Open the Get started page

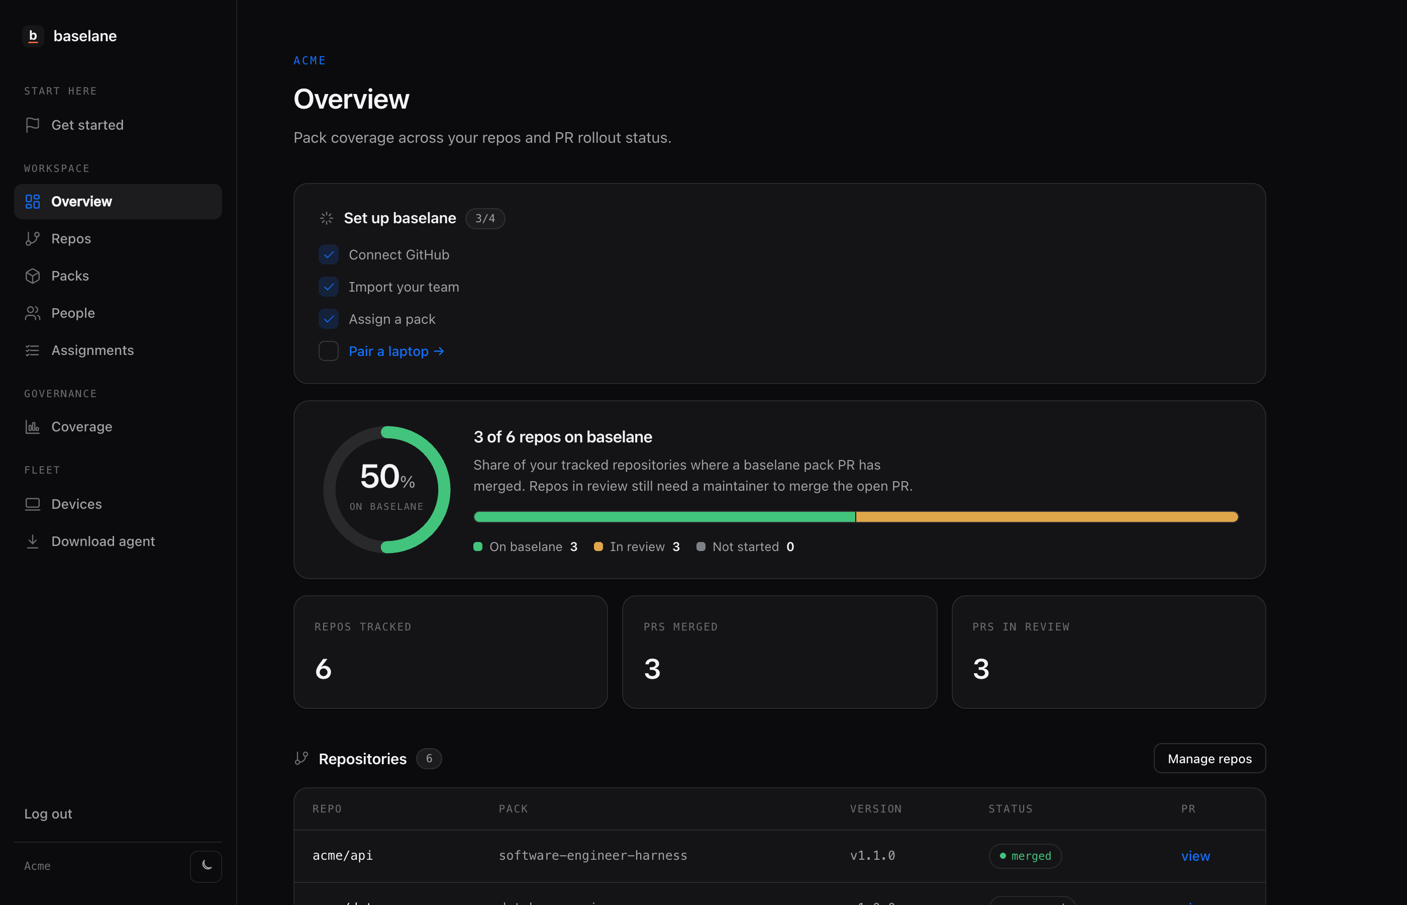pos(118,125)
